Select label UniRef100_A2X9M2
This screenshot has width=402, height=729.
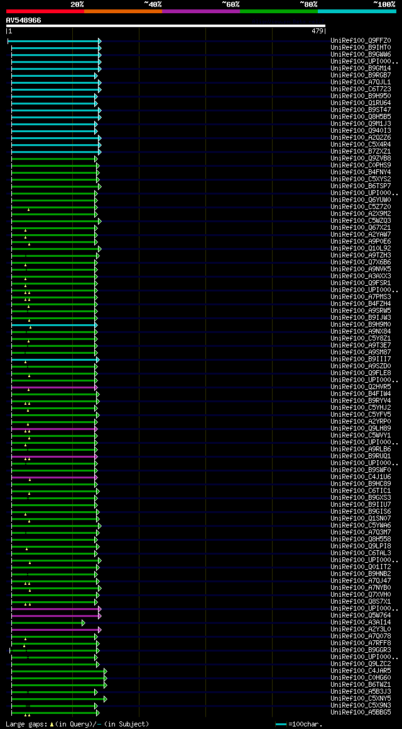[x=361, y=214]
